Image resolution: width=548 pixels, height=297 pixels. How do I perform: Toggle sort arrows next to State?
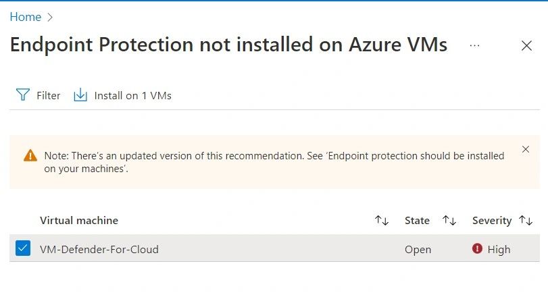click(449, 221)
